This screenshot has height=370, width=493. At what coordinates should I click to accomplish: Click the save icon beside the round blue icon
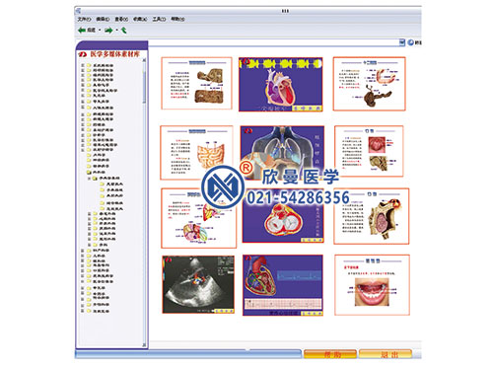(402, 42)
